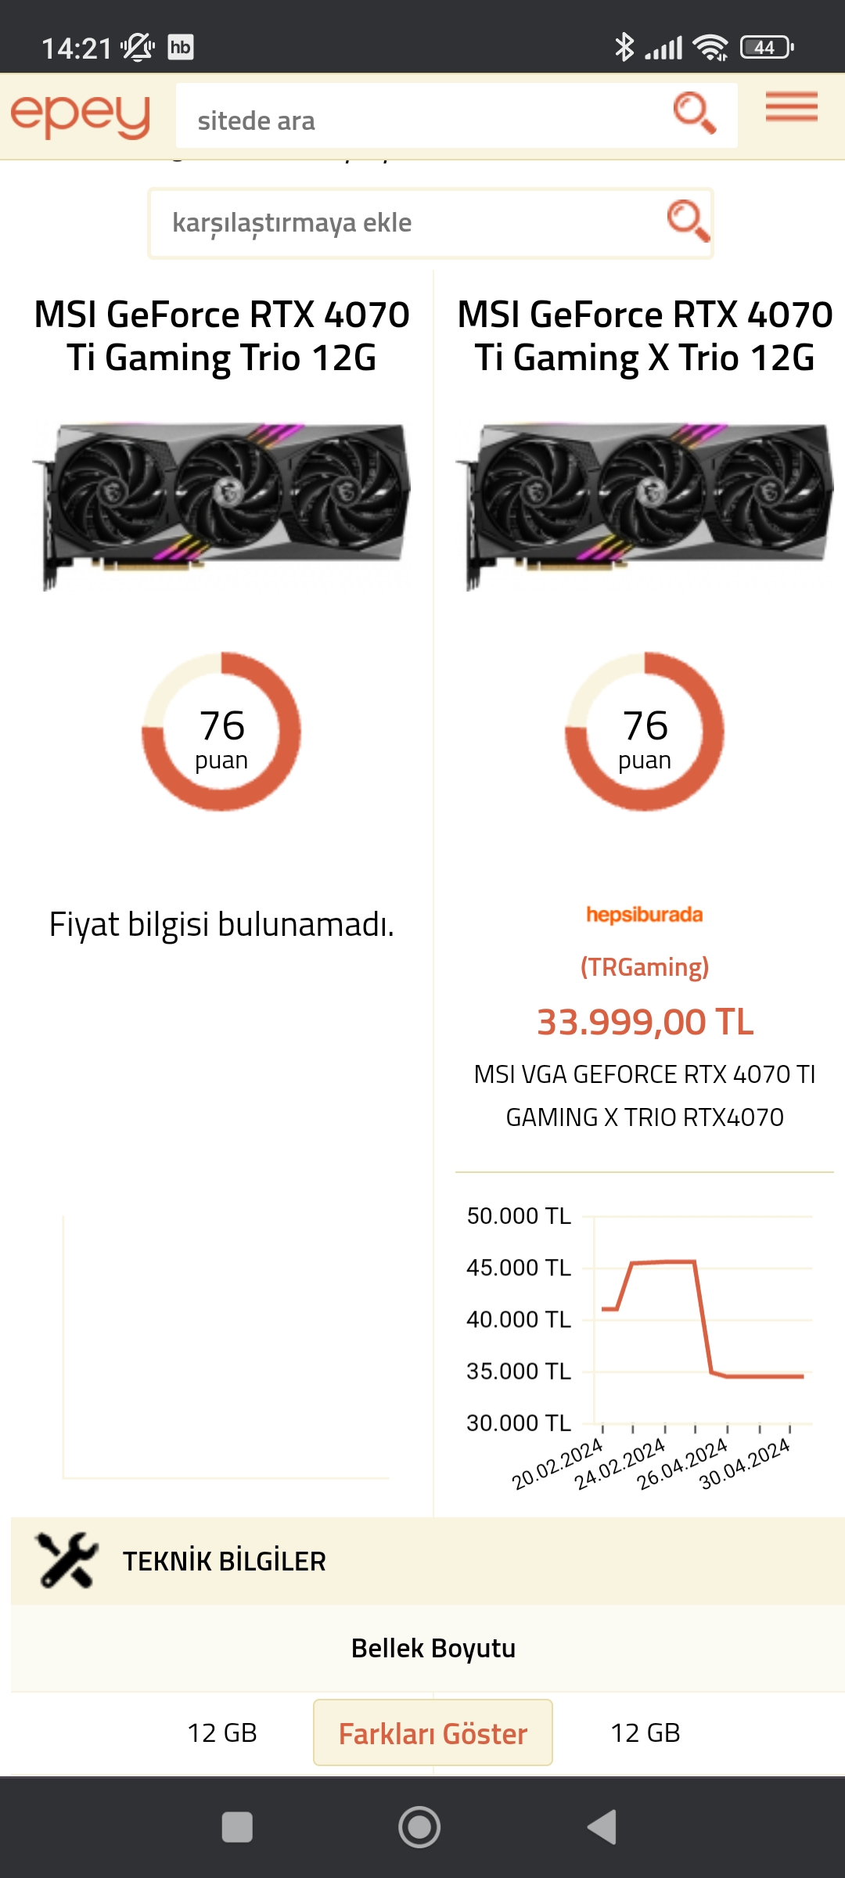This screenshot has width=845, height=1878.
Task: Open the TRGaming seller link
Action: click(x=645, y=967)
